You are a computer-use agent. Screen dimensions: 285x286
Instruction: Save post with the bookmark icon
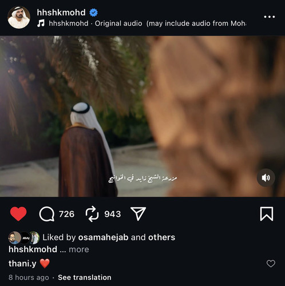pos(267,214)
